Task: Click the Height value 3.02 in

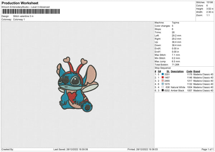Action: pyautogui.click(x=210, y=9)
